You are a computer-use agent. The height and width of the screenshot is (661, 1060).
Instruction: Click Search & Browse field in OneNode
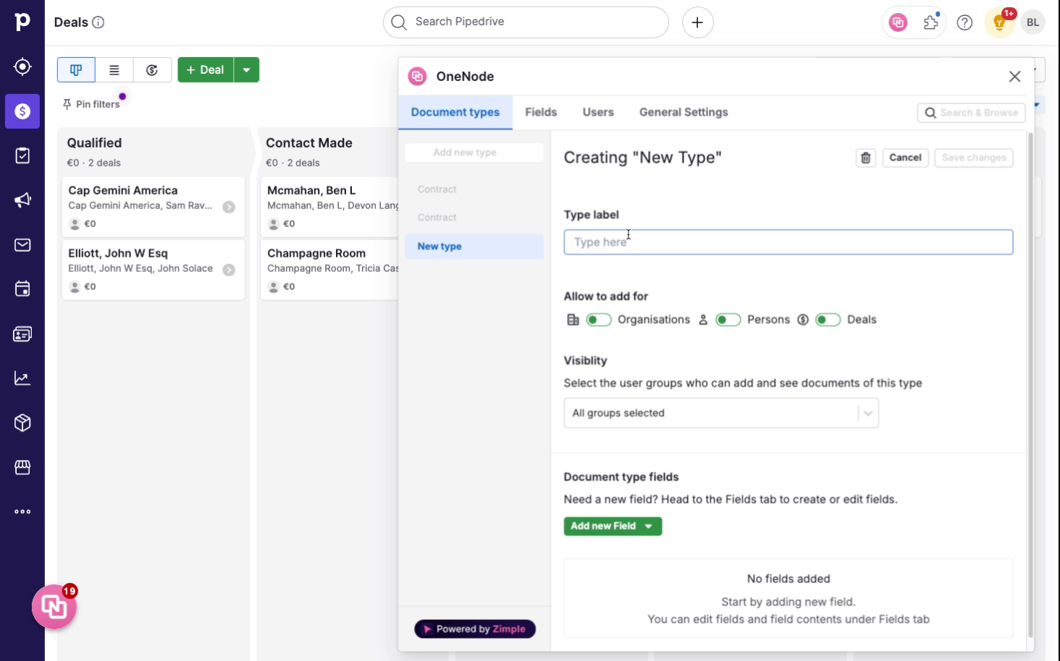point(972,113)
